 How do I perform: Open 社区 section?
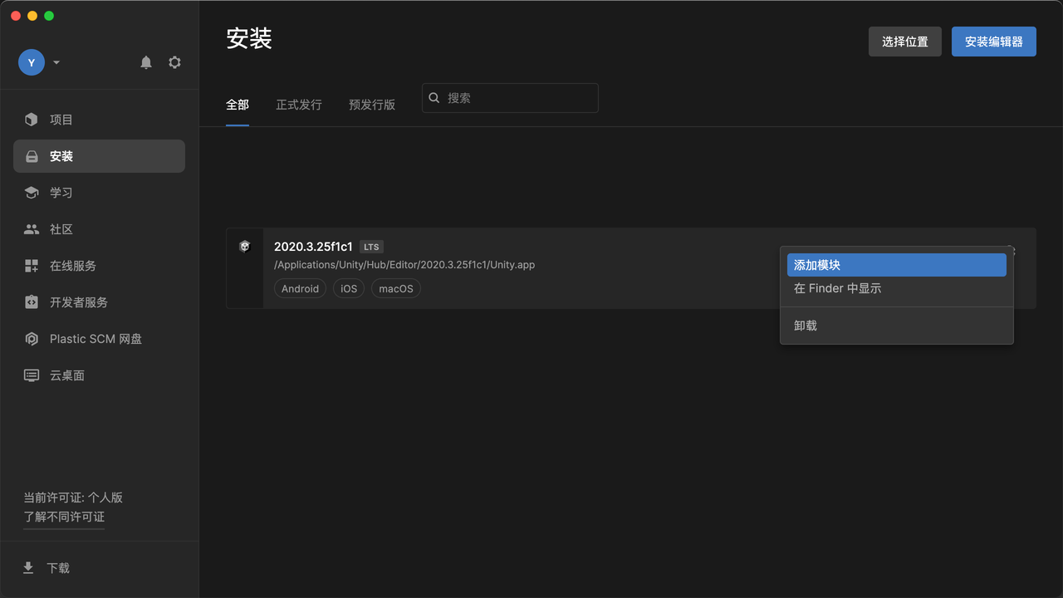coord(99,229)
